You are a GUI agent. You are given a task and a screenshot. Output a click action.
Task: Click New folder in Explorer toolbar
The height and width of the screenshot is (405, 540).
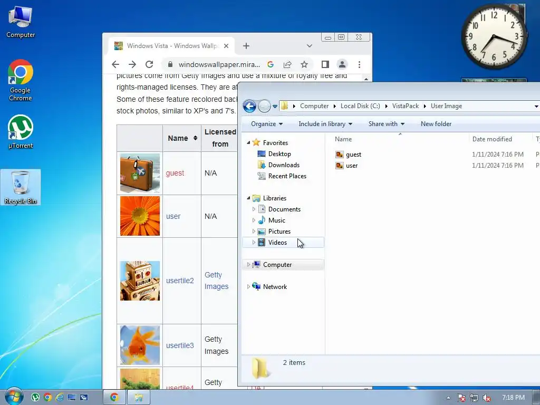(x=436, y=124)
